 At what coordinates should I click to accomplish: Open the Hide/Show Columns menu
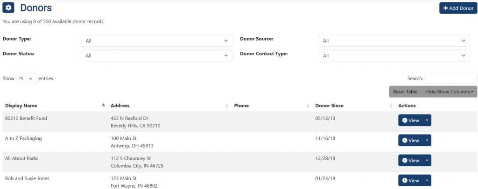click(449, 91)
